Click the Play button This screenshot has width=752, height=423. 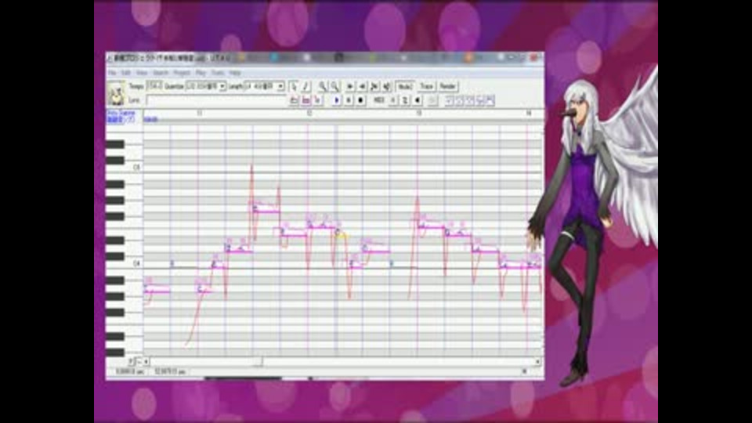336,100
